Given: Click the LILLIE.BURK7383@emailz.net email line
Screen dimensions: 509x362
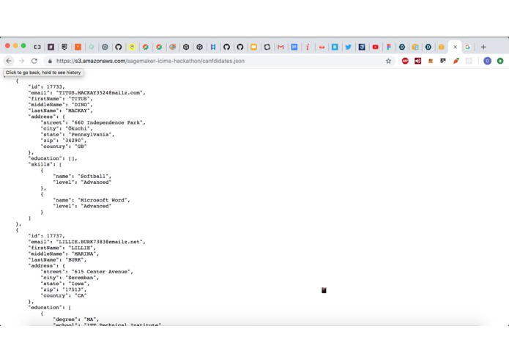Looking at the screenshot, I should (x=86, y=242).
